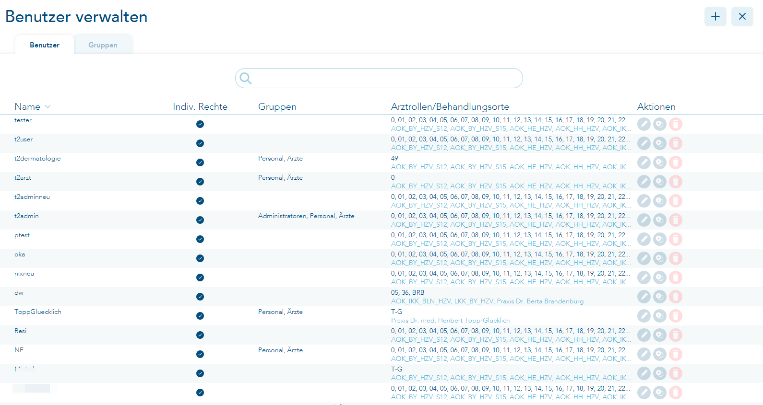Switch to the Gruppen tab
Viewport: 763px width, 405px height.
click(x=103, y=45)
